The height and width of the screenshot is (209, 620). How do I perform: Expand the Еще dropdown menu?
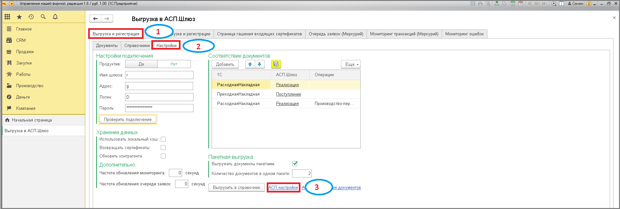click(x=351, y=64)
